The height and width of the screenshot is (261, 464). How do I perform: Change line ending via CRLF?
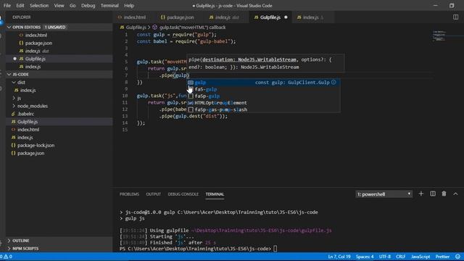coord(401,257)
